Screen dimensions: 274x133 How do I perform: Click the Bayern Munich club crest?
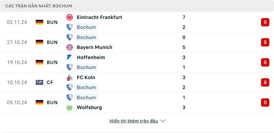pos(70,47)
